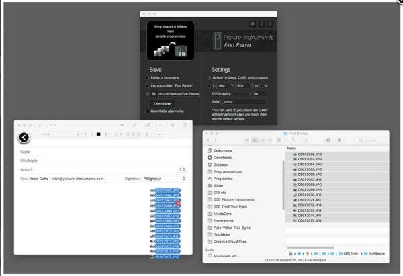Image resolution: width=403 pixels, height=276 pixels.
Task: Switch Finder to list view
Action: (x=255, y=140)
